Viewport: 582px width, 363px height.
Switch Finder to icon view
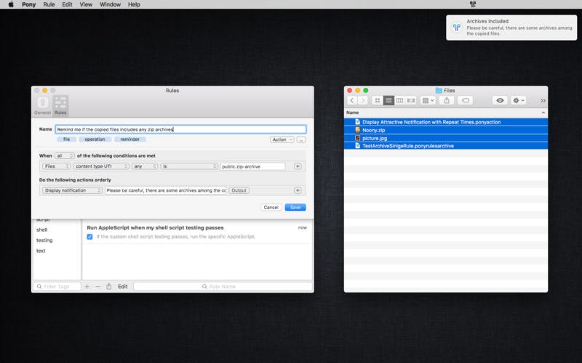tap(377, 100)
